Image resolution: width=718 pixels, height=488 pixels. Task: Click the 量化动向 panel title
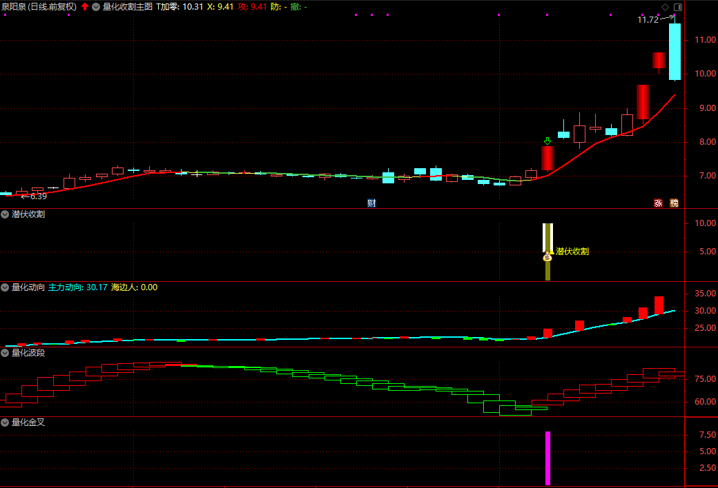coord(28,287)
